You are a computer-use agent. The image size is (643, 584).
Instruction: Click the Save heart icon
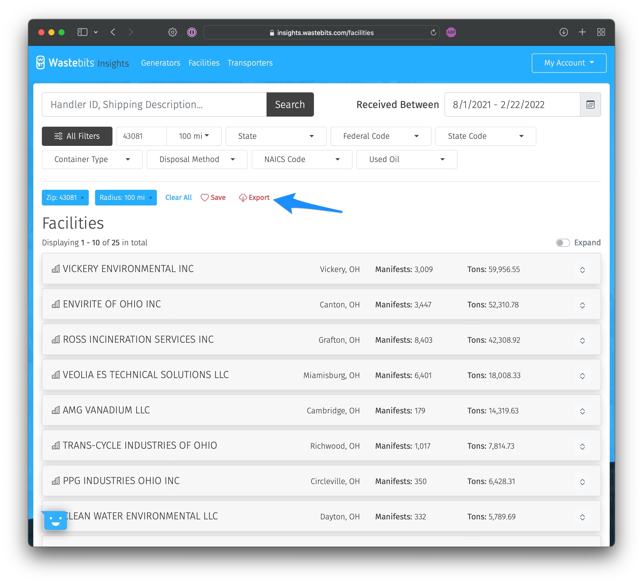pos(204,198)
